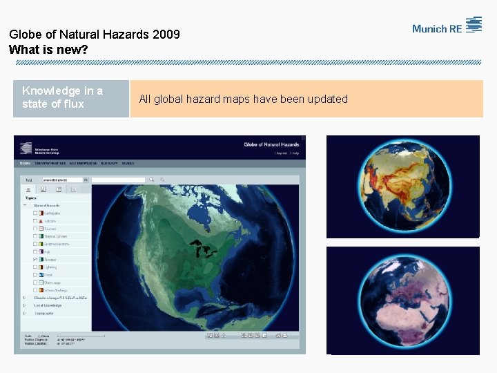This screenshot has width=497, height=373.
Task: Click the Extratropical storm layer icon
Action: pyautogui.click(x=41, y=244)
